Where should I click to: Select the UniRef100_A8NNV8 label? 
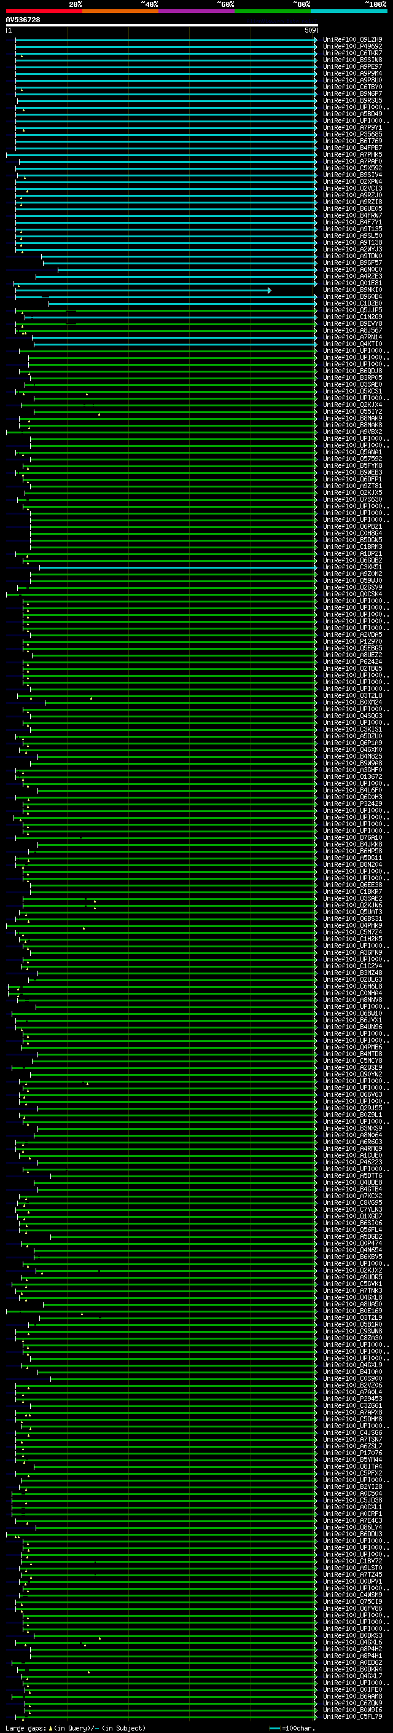coord(352,1000)
